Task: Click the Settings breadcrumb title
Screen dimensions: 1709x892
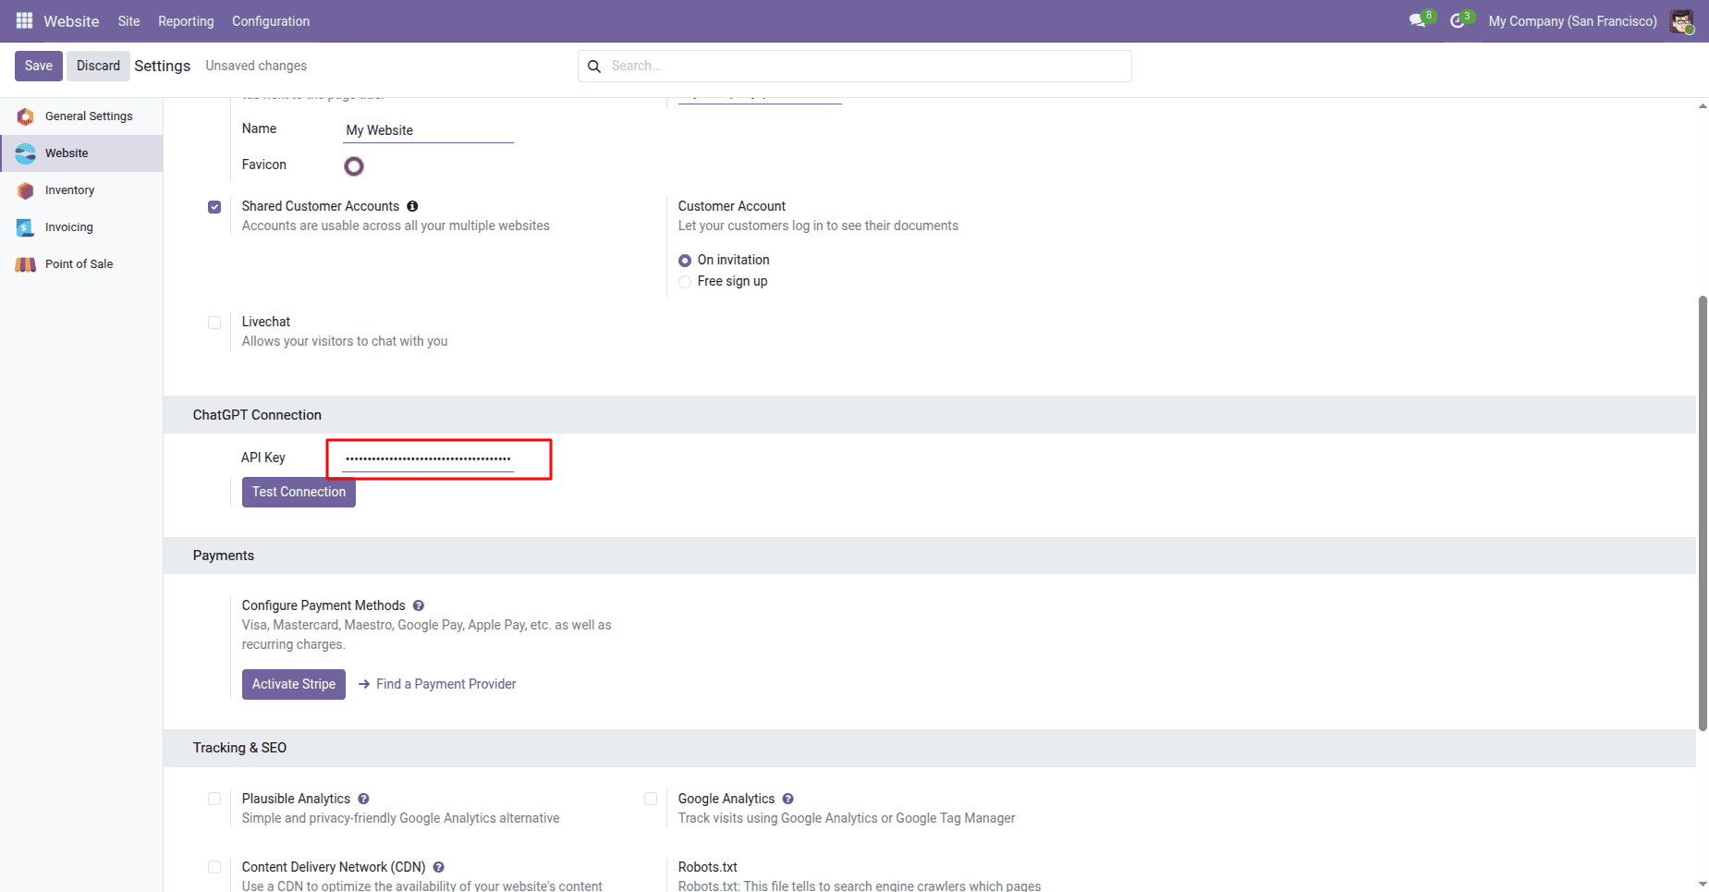Action: coord(163,66)
